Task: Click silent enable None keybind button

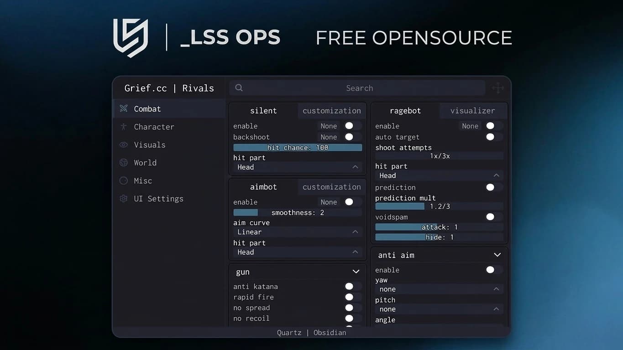Action: (329, 126)
